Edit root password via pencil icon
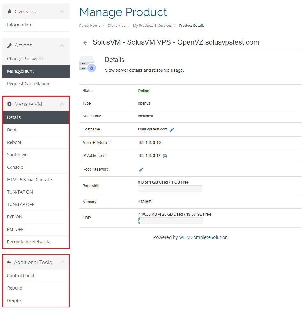This screenshot has width=303, height=311. coord(141,170)
